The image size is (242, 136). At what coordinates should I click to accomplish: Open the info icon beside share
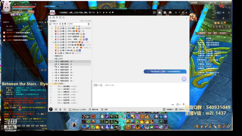(113, 12)
